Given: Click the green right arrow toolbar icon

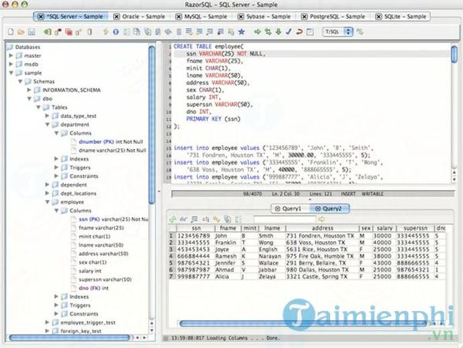Looking at the screenshot, I should tap(258, 32).
